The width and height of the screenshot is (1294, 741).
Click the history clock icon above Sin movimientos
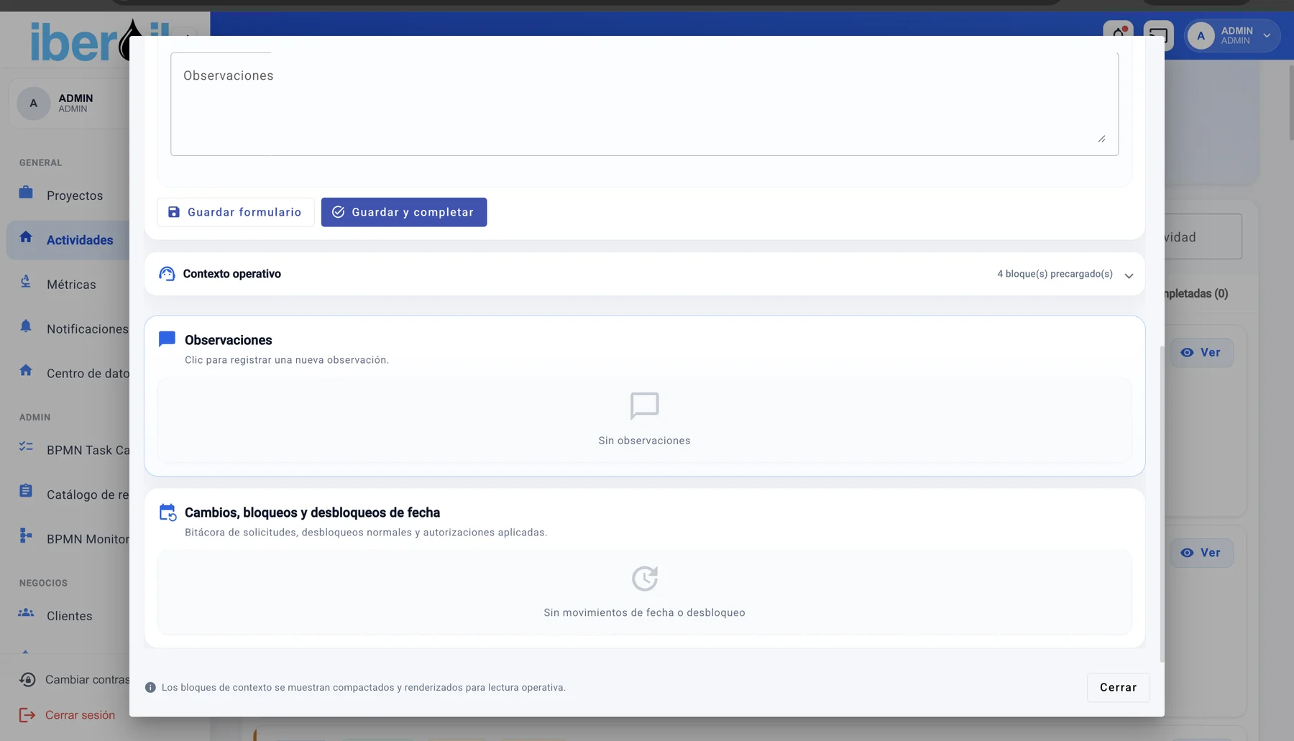click(x=645, y=579)
